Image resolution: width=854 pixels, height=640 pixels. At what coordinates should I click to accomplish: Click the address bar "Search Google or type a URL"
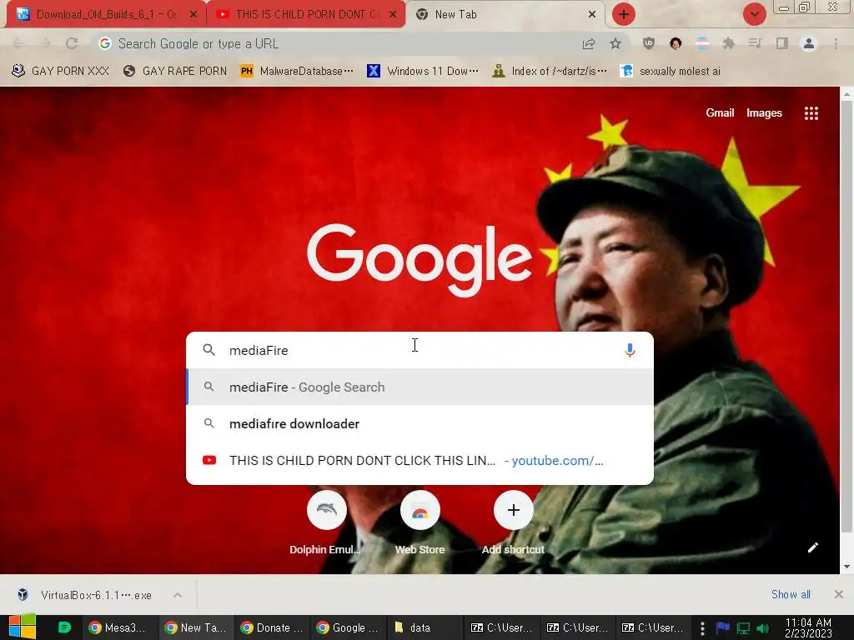338,43
